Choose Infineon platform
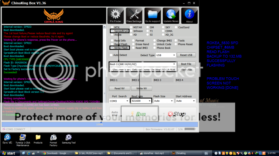 131,31
